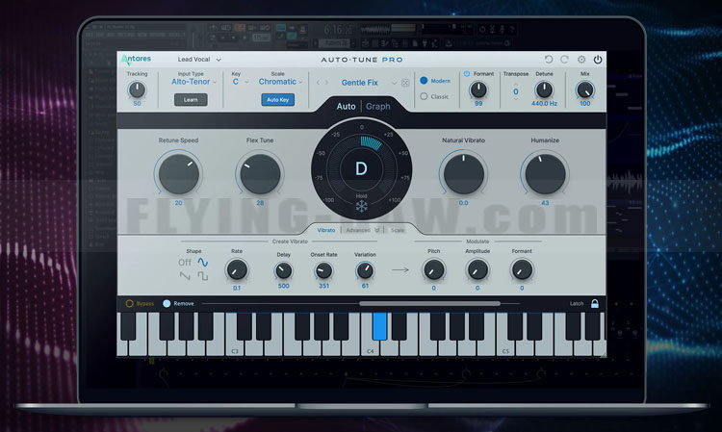Click the Variation knob
Screen dimensions: 722x432
coord(365,271)
